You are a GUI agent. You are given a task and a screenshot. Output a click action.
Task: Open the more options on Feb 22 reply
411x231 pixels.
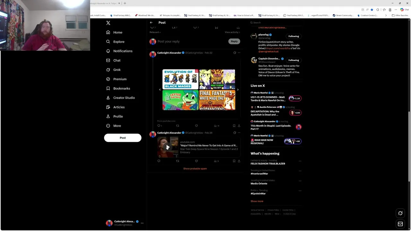[x=239, y=53]
